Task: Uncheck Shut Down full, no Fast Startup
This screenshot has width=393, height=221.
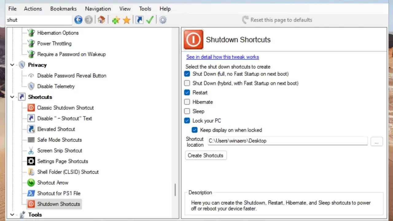Action: [187, 74]
